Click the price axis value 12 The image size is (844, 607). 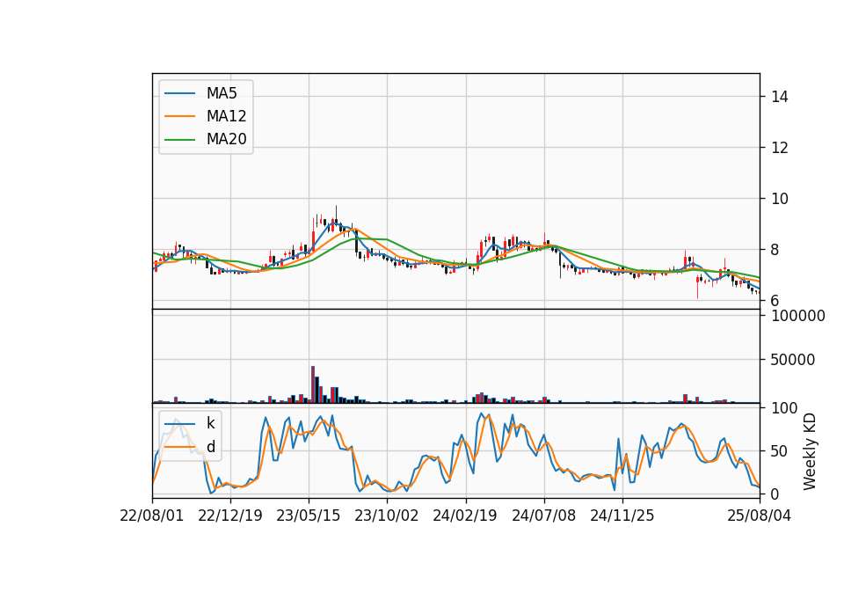click(x=780, y=148)
